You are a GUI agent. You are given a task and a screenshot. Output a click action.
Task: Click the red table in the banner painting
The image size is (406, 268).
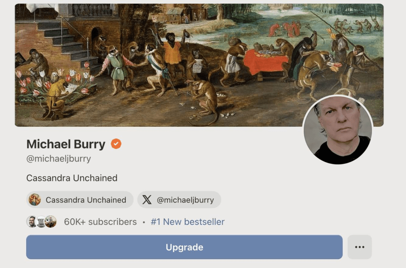click(265, 62)
